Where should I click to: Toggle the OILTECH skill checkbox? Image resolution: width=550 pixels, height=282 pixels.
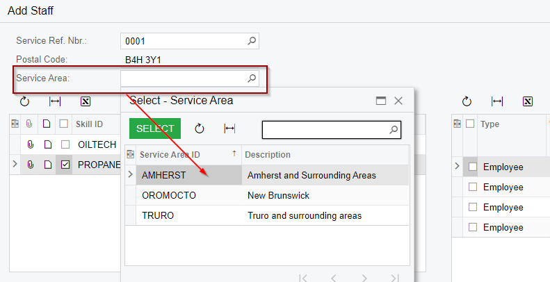click(x=65, y=144)
